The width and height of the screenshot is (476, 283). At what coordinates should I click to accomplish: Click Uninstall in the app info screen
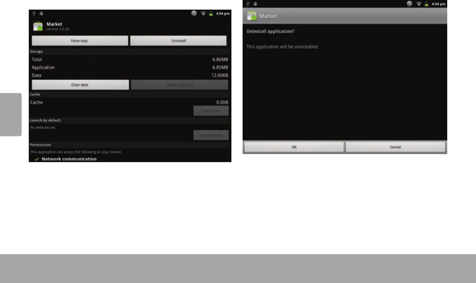[179, 41]
